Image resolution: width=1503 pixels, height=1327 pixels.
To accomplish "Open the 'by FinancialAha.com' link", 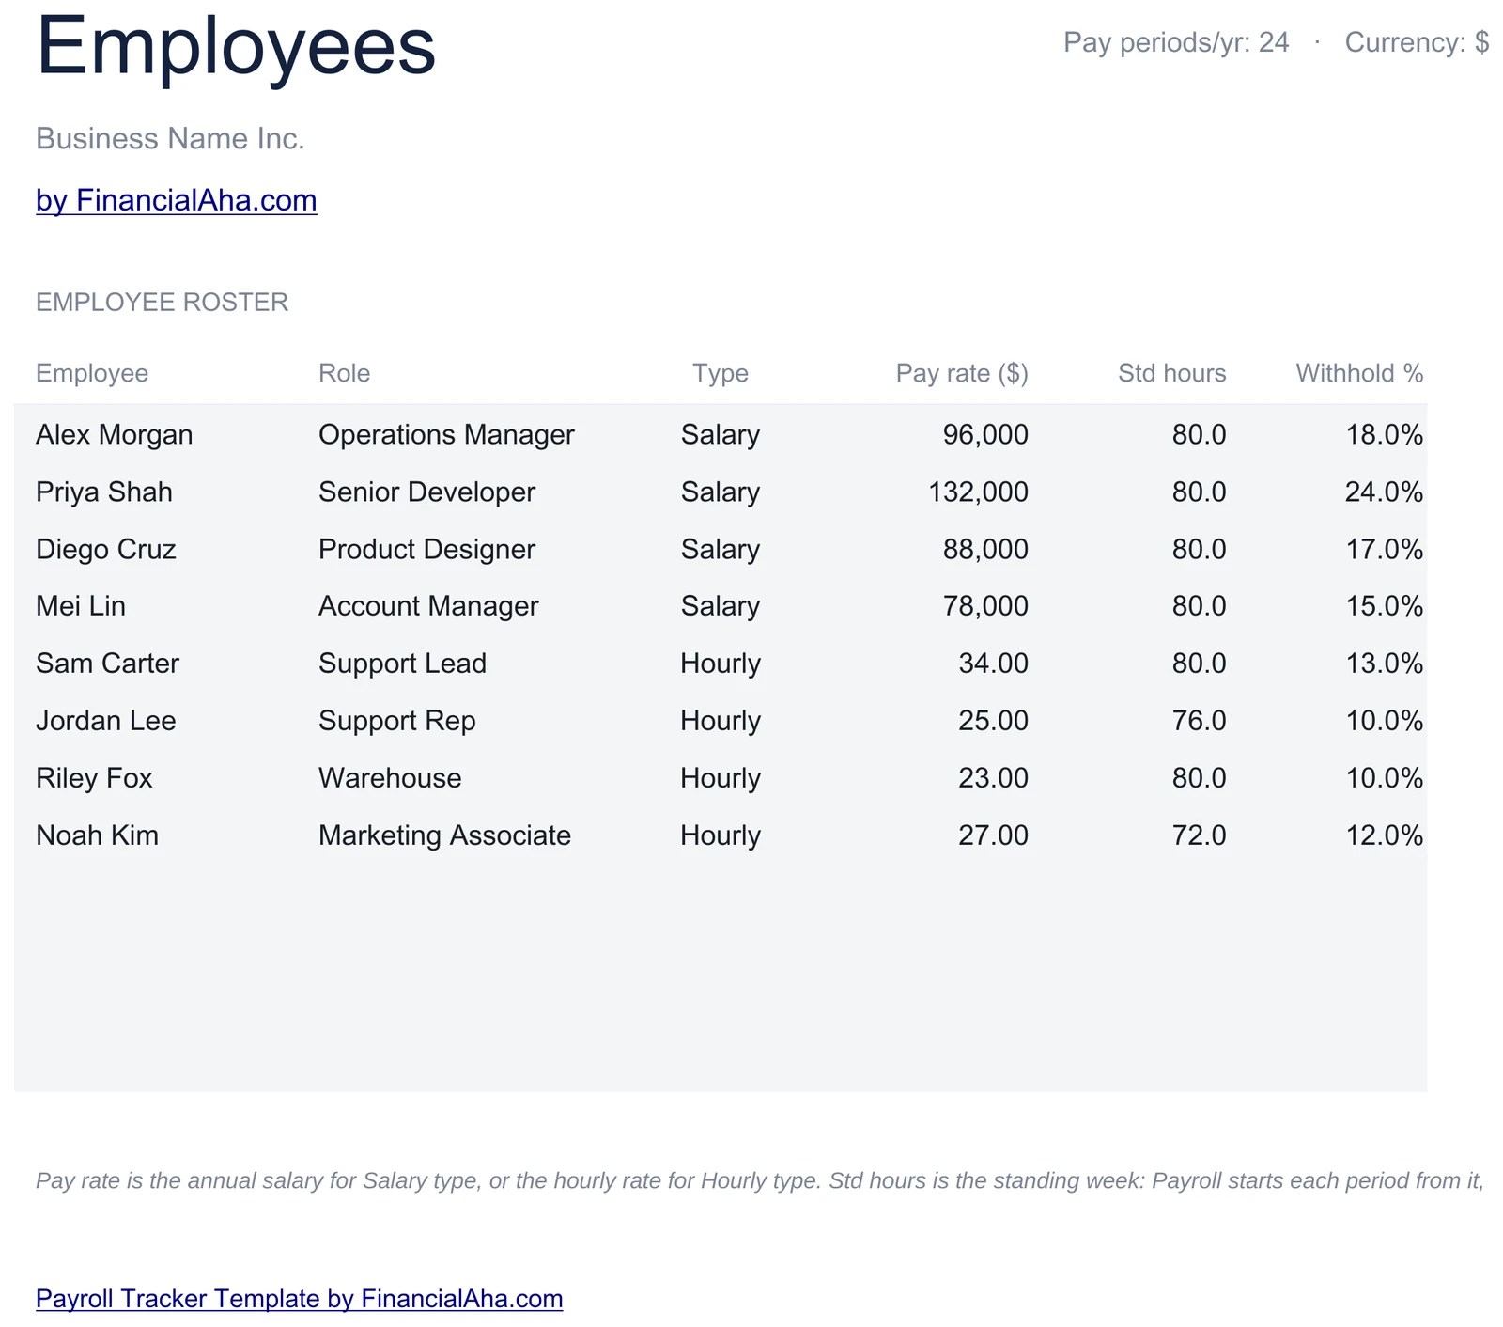I will 177,200.
